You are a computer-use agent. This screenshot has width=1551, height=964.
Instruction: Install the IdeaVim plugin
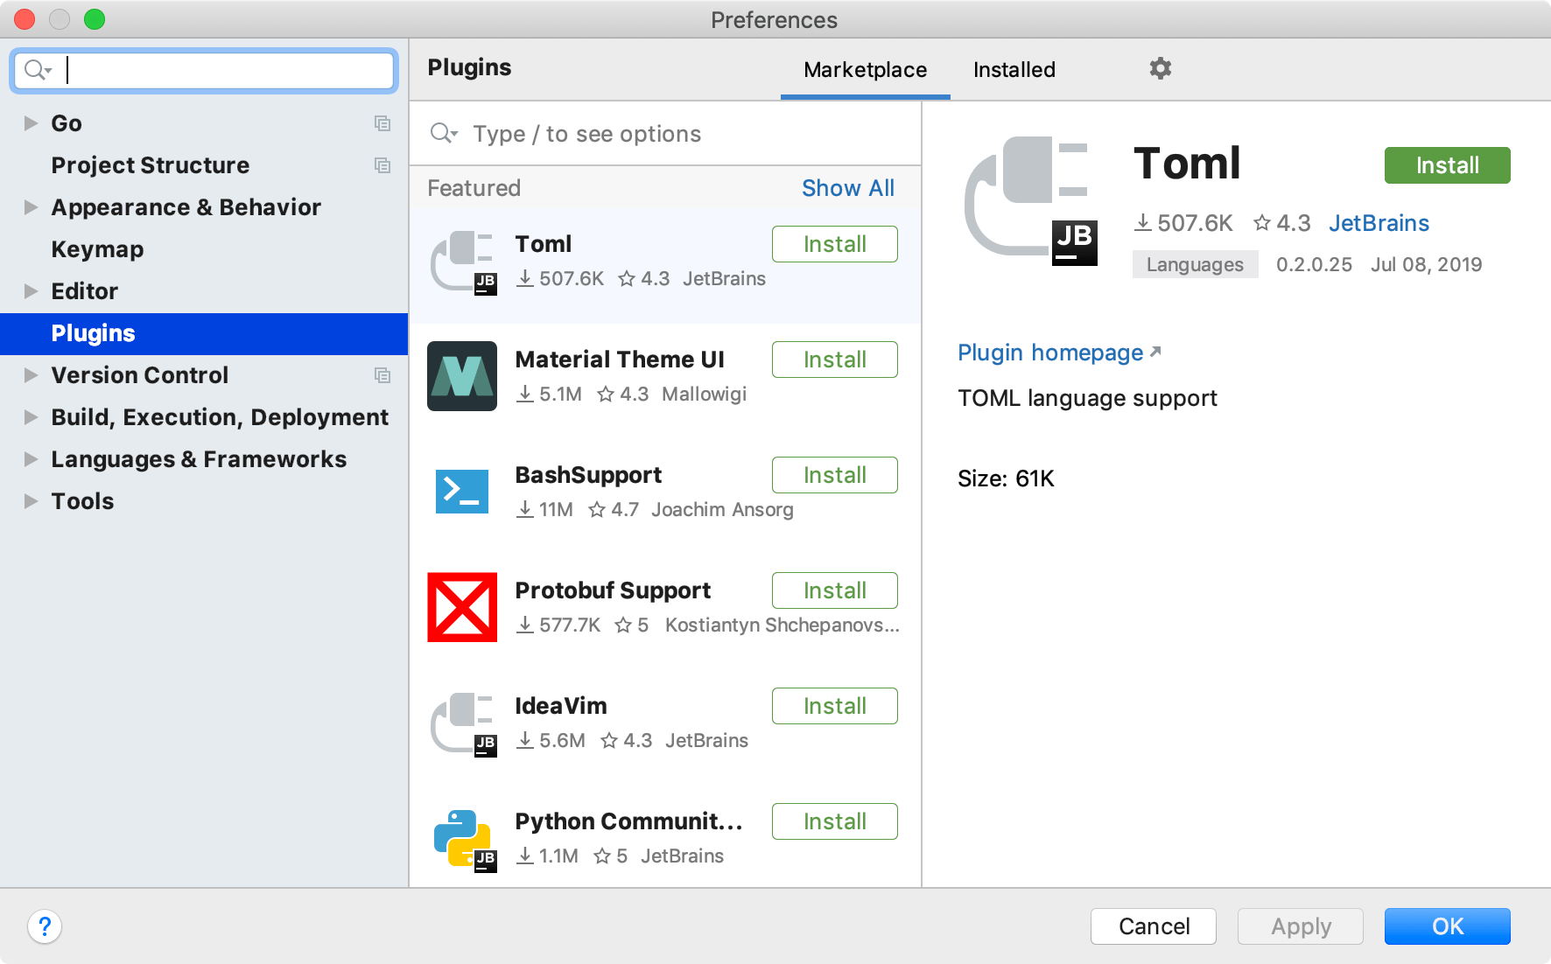834,706
